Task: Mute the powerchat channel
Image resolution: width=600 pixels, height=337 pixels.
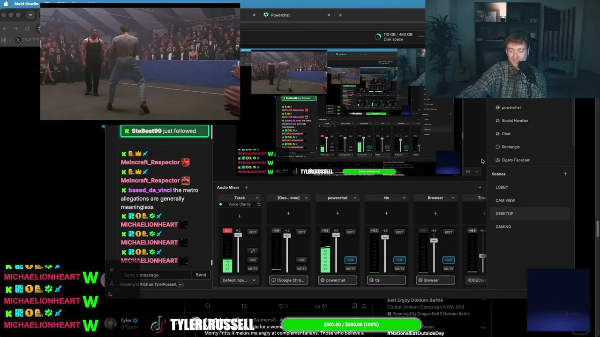Action: coord(351,269)
